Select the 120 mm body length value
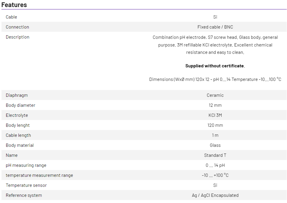The image size is (287, 203). (215, 125)
